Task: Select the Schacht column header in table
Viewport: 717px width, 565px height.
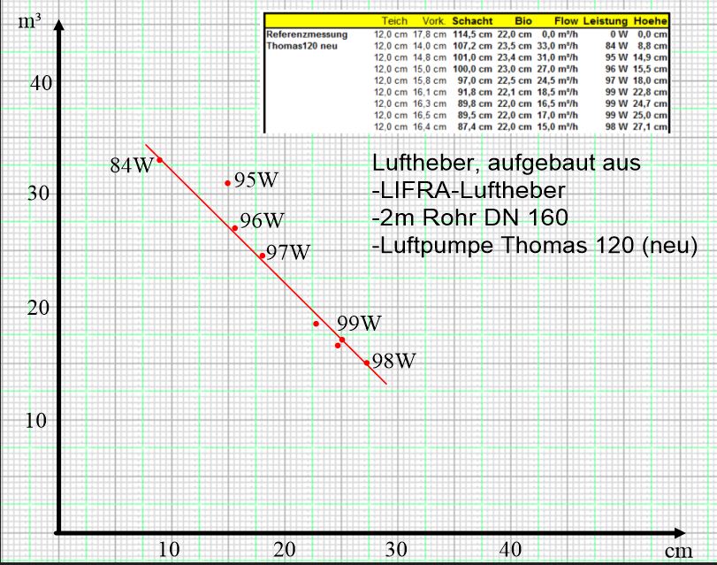Action: [x=471, y=19]
